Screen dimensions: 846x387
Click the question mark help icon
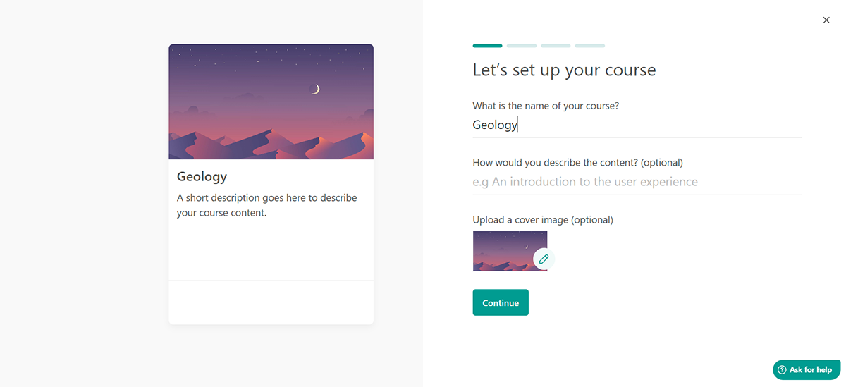pos(782,370)
